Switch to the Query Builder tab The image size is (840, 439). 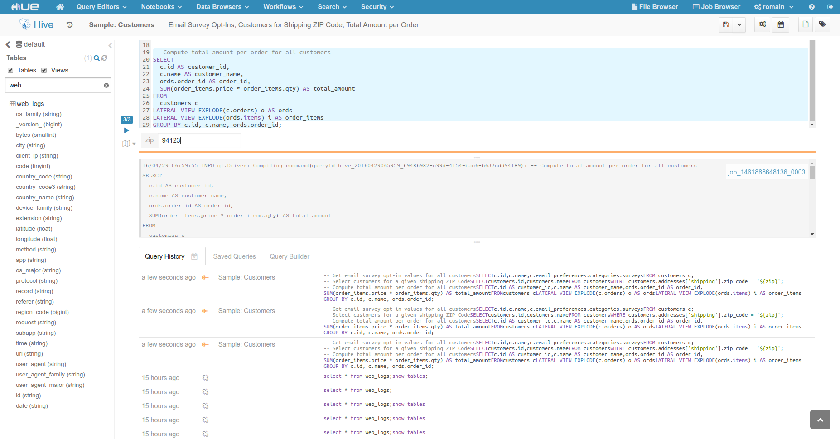[x=290, y=256]
